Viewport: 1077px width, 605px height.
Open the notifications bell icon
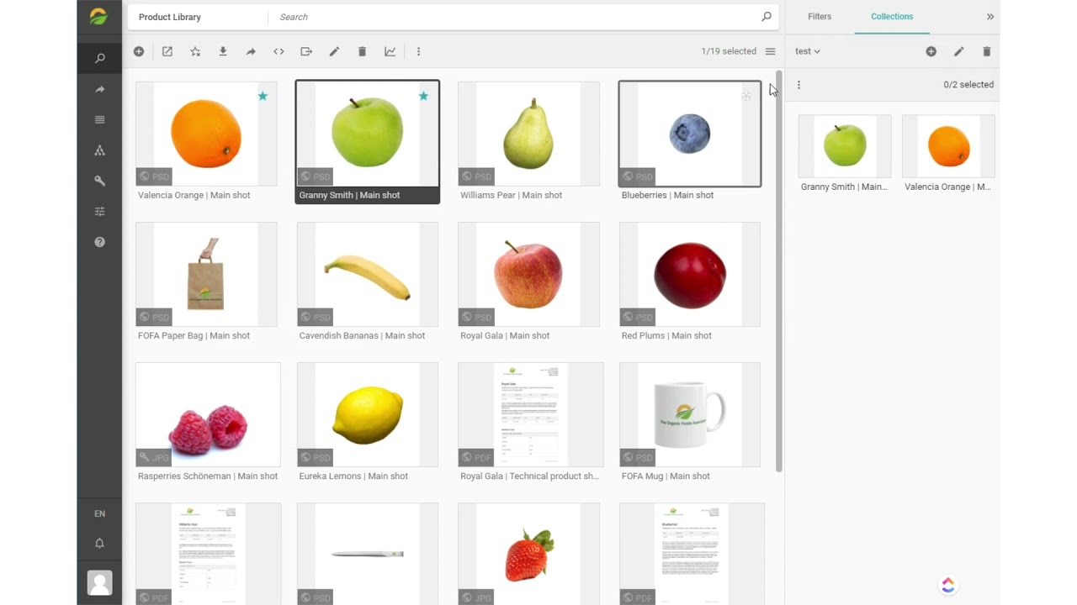pos(99,544)
